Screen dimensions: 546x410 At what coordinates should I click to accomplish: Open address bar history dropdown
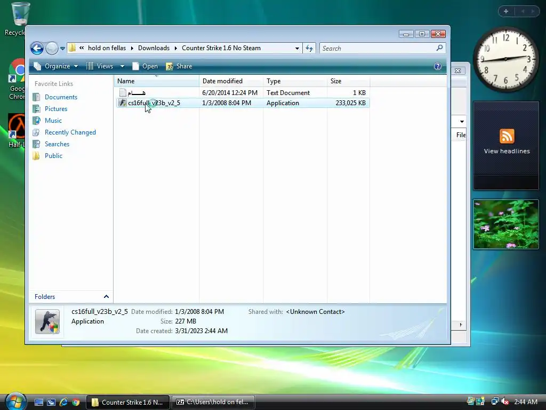(297, 49)
